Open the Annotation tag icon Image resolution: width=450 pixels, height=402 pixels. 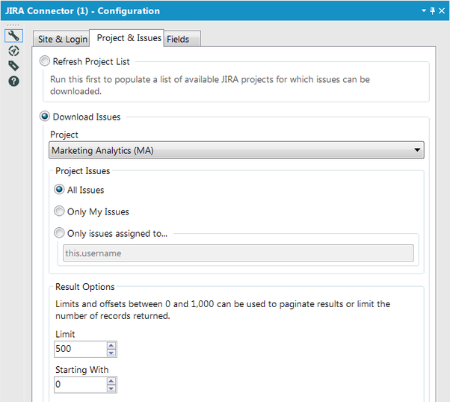tap(13, 66)
